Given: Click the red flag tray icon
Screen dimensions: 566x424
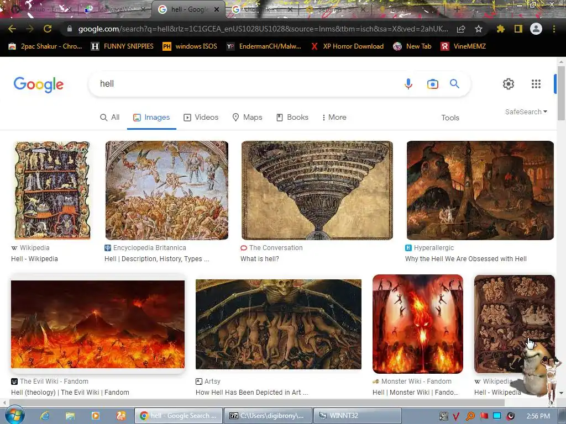Looking at the screenshot, I should click(x=484, y=416).
